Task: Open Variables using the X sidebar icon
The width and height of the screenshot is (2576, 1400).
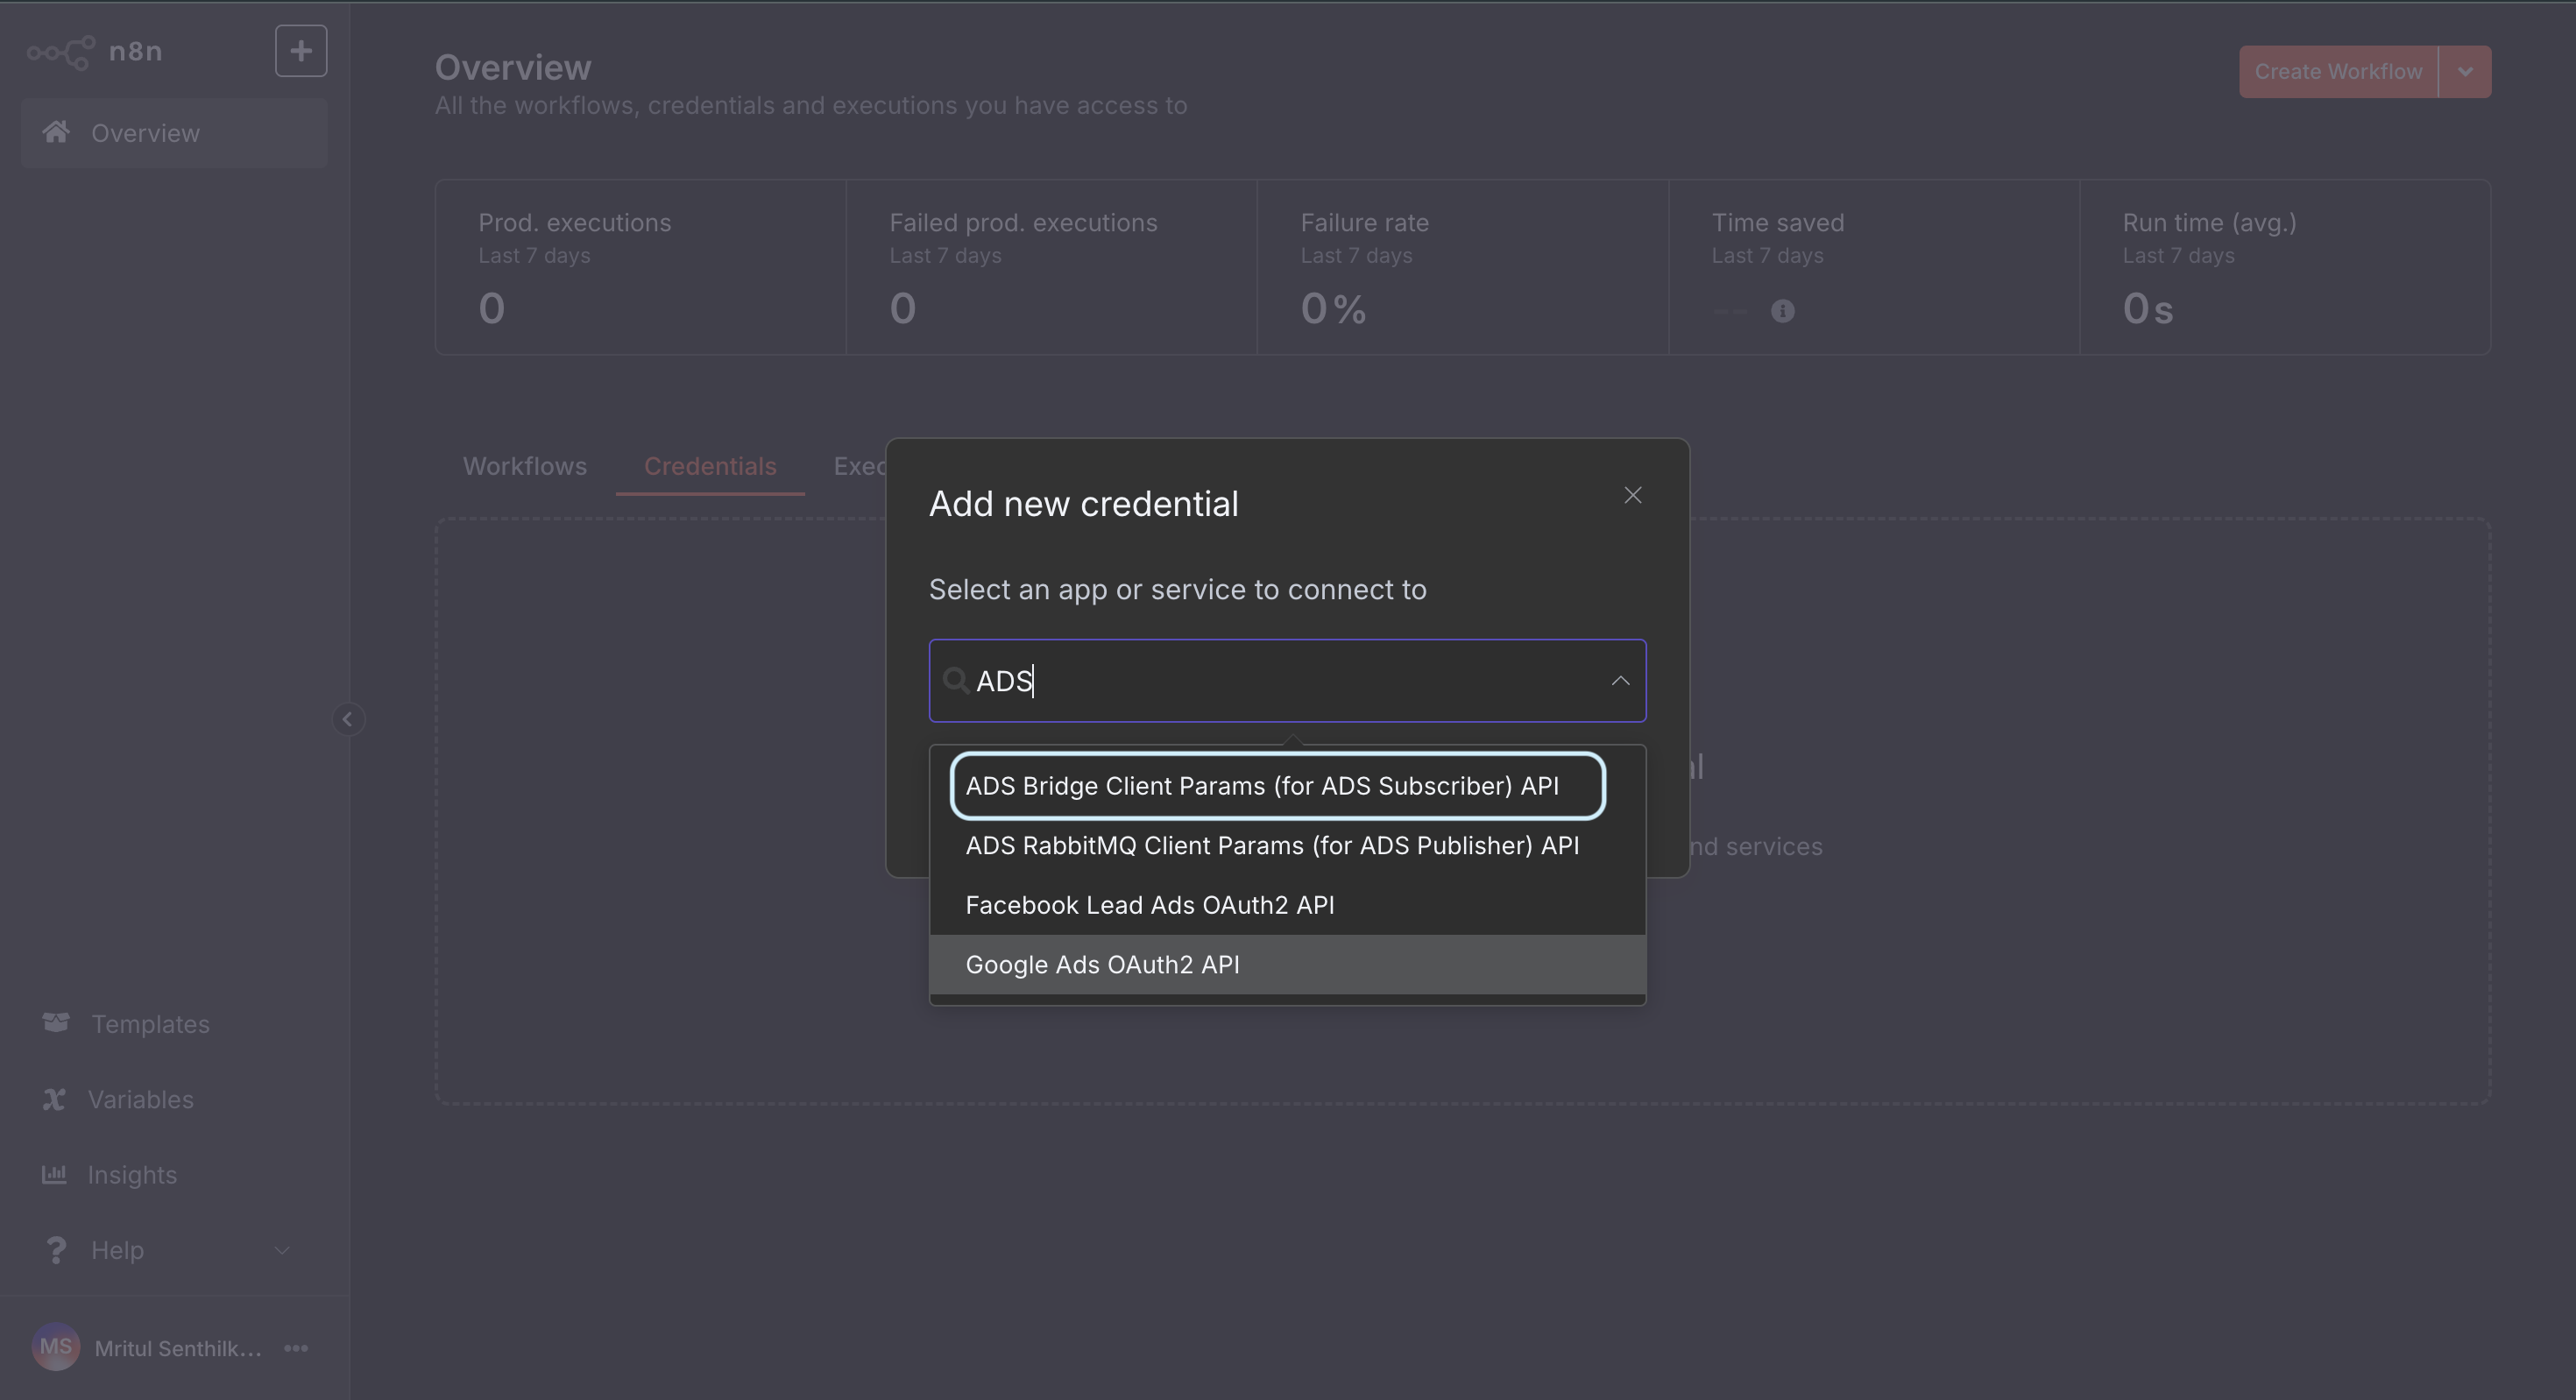Action: pyautogui.click(x=56, y=1098)
